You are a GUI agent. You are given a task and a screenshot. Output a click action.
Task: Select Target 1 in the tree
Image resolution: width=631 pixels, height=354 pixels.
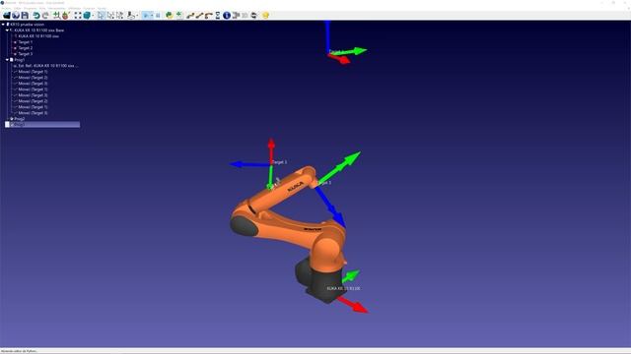coord(26,42)
